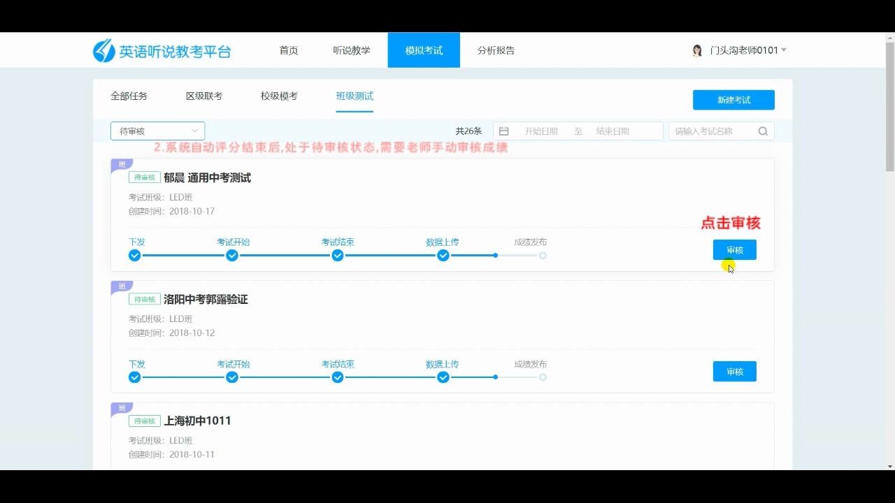This screenshot has width=895, height=503.
Task: Click 审核 for 洛阳中考郭露验证
Action: coord(734,372)
